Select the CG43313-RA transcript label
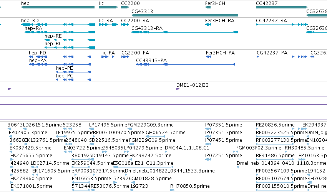327x192 pixels. (147, 28)
